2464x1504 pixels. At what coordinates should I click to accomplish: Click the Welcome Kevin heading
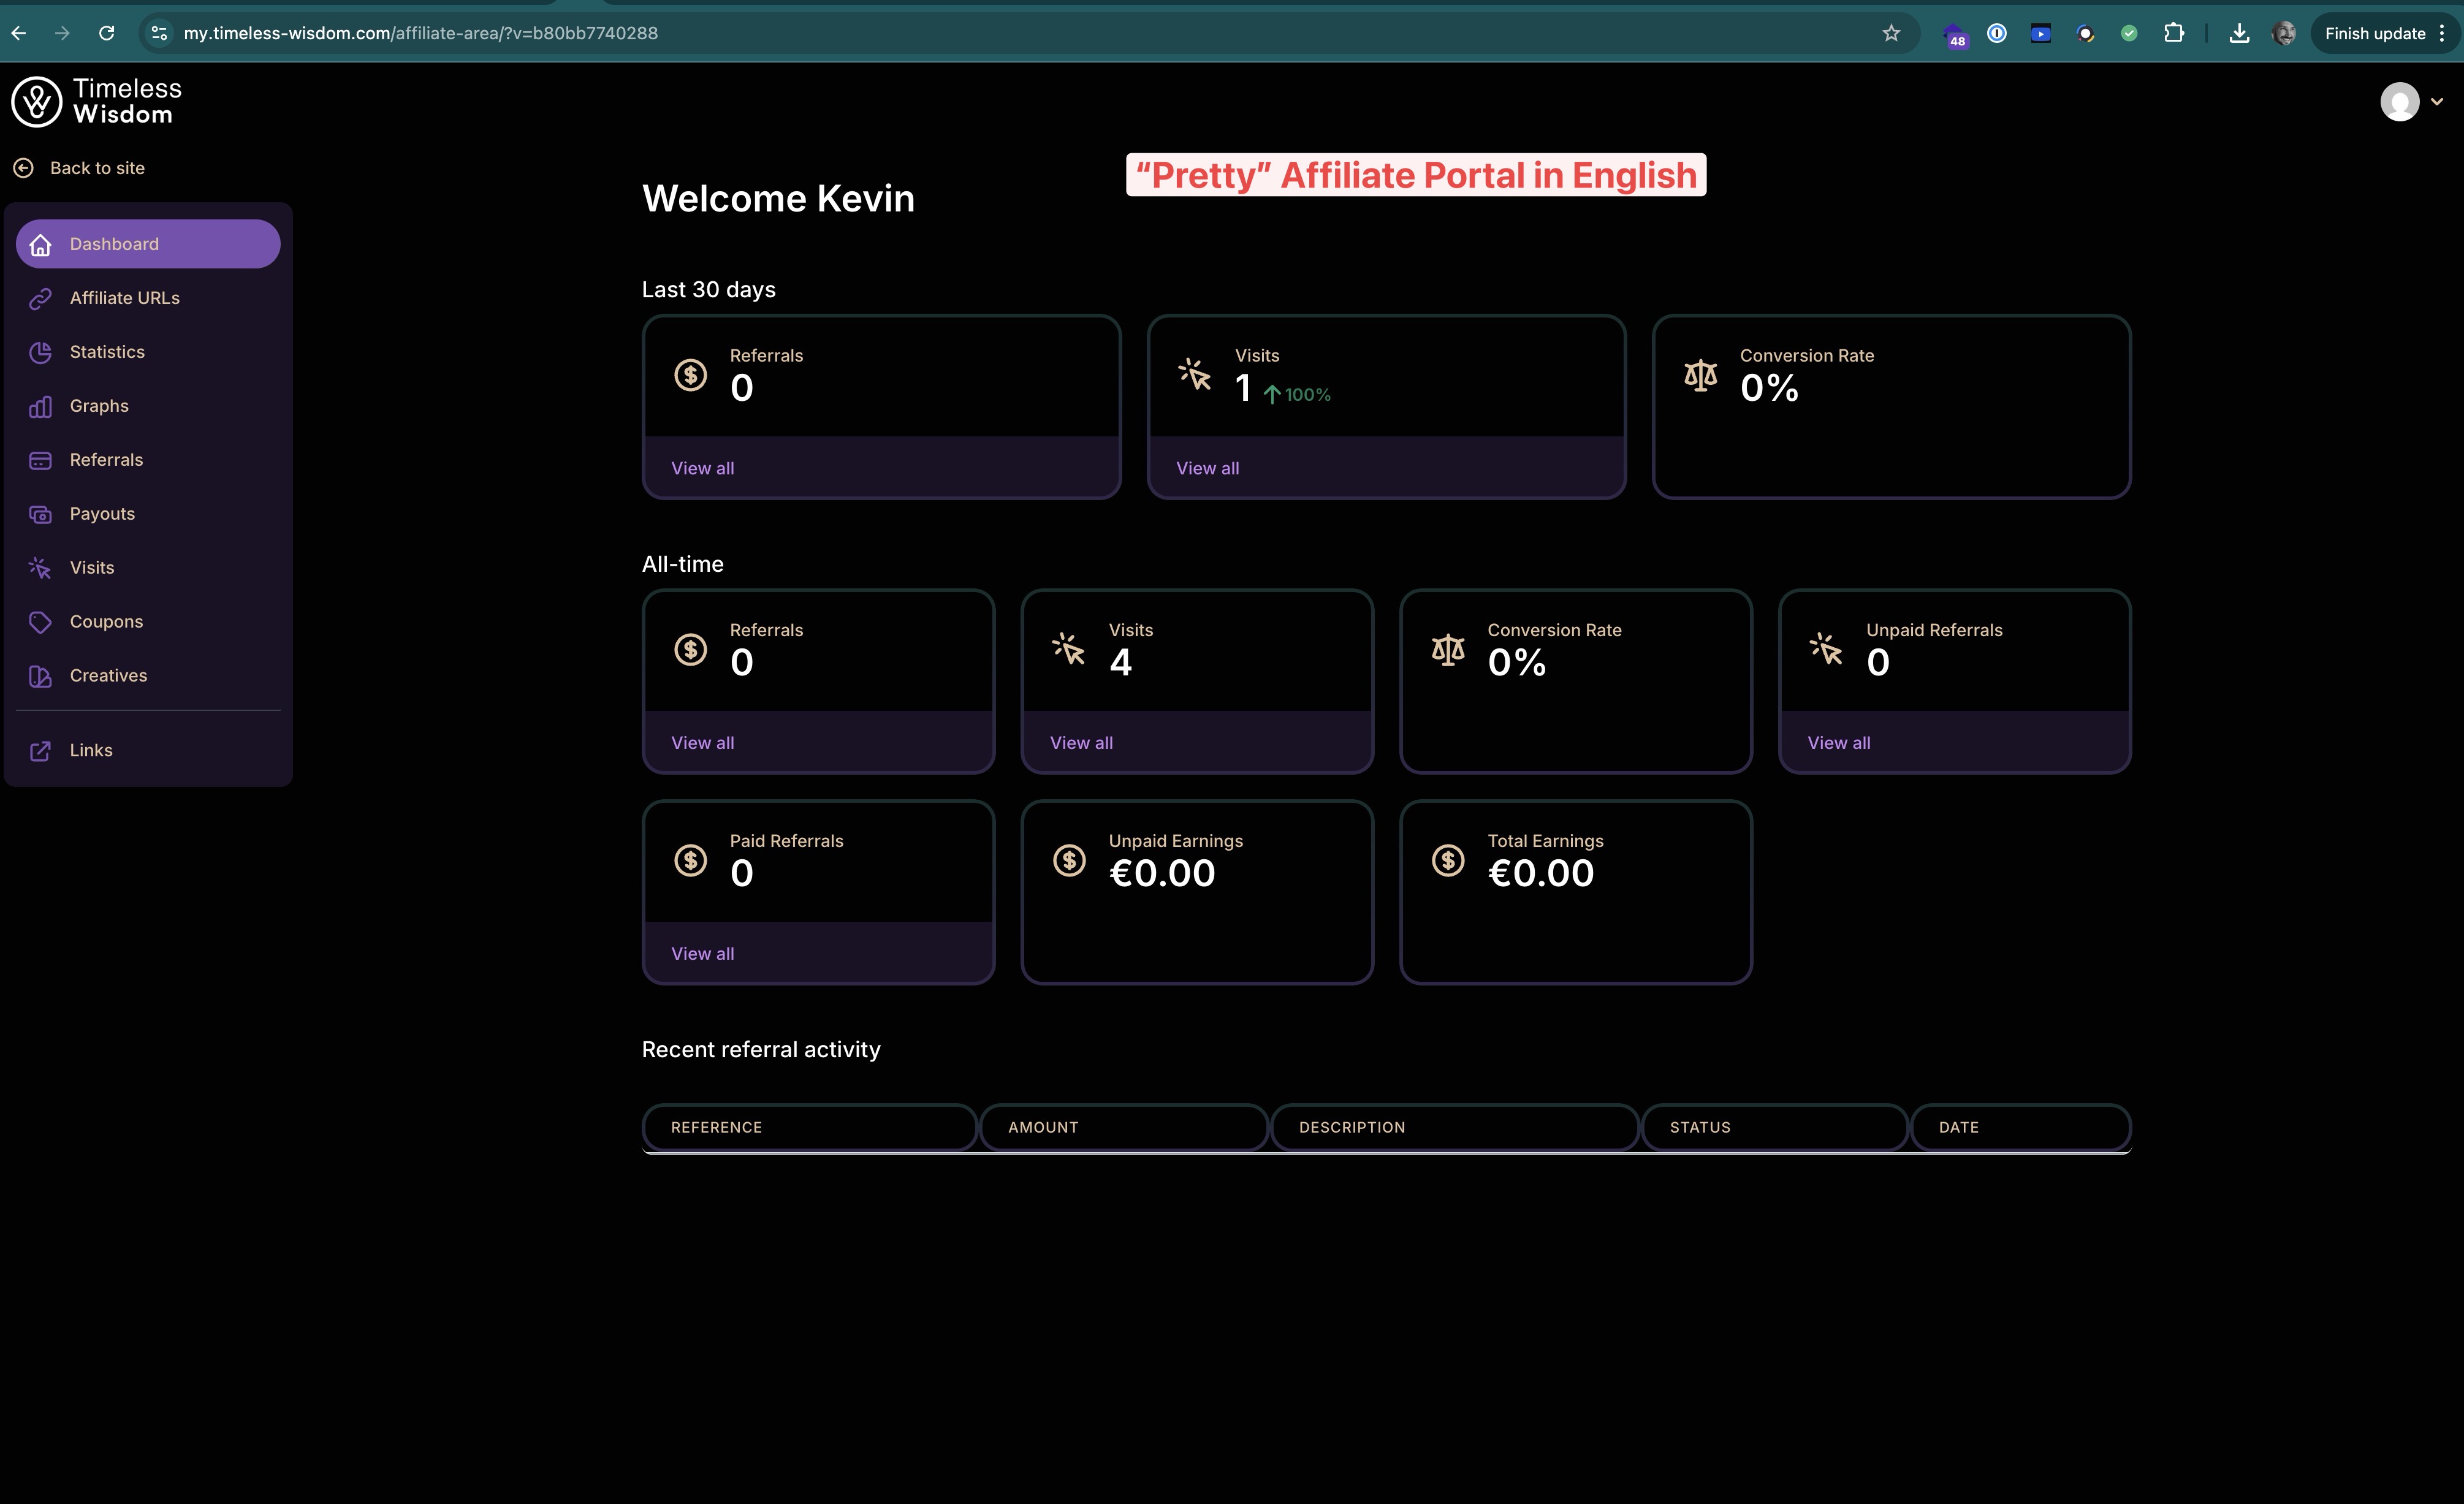tap(778, 198)
